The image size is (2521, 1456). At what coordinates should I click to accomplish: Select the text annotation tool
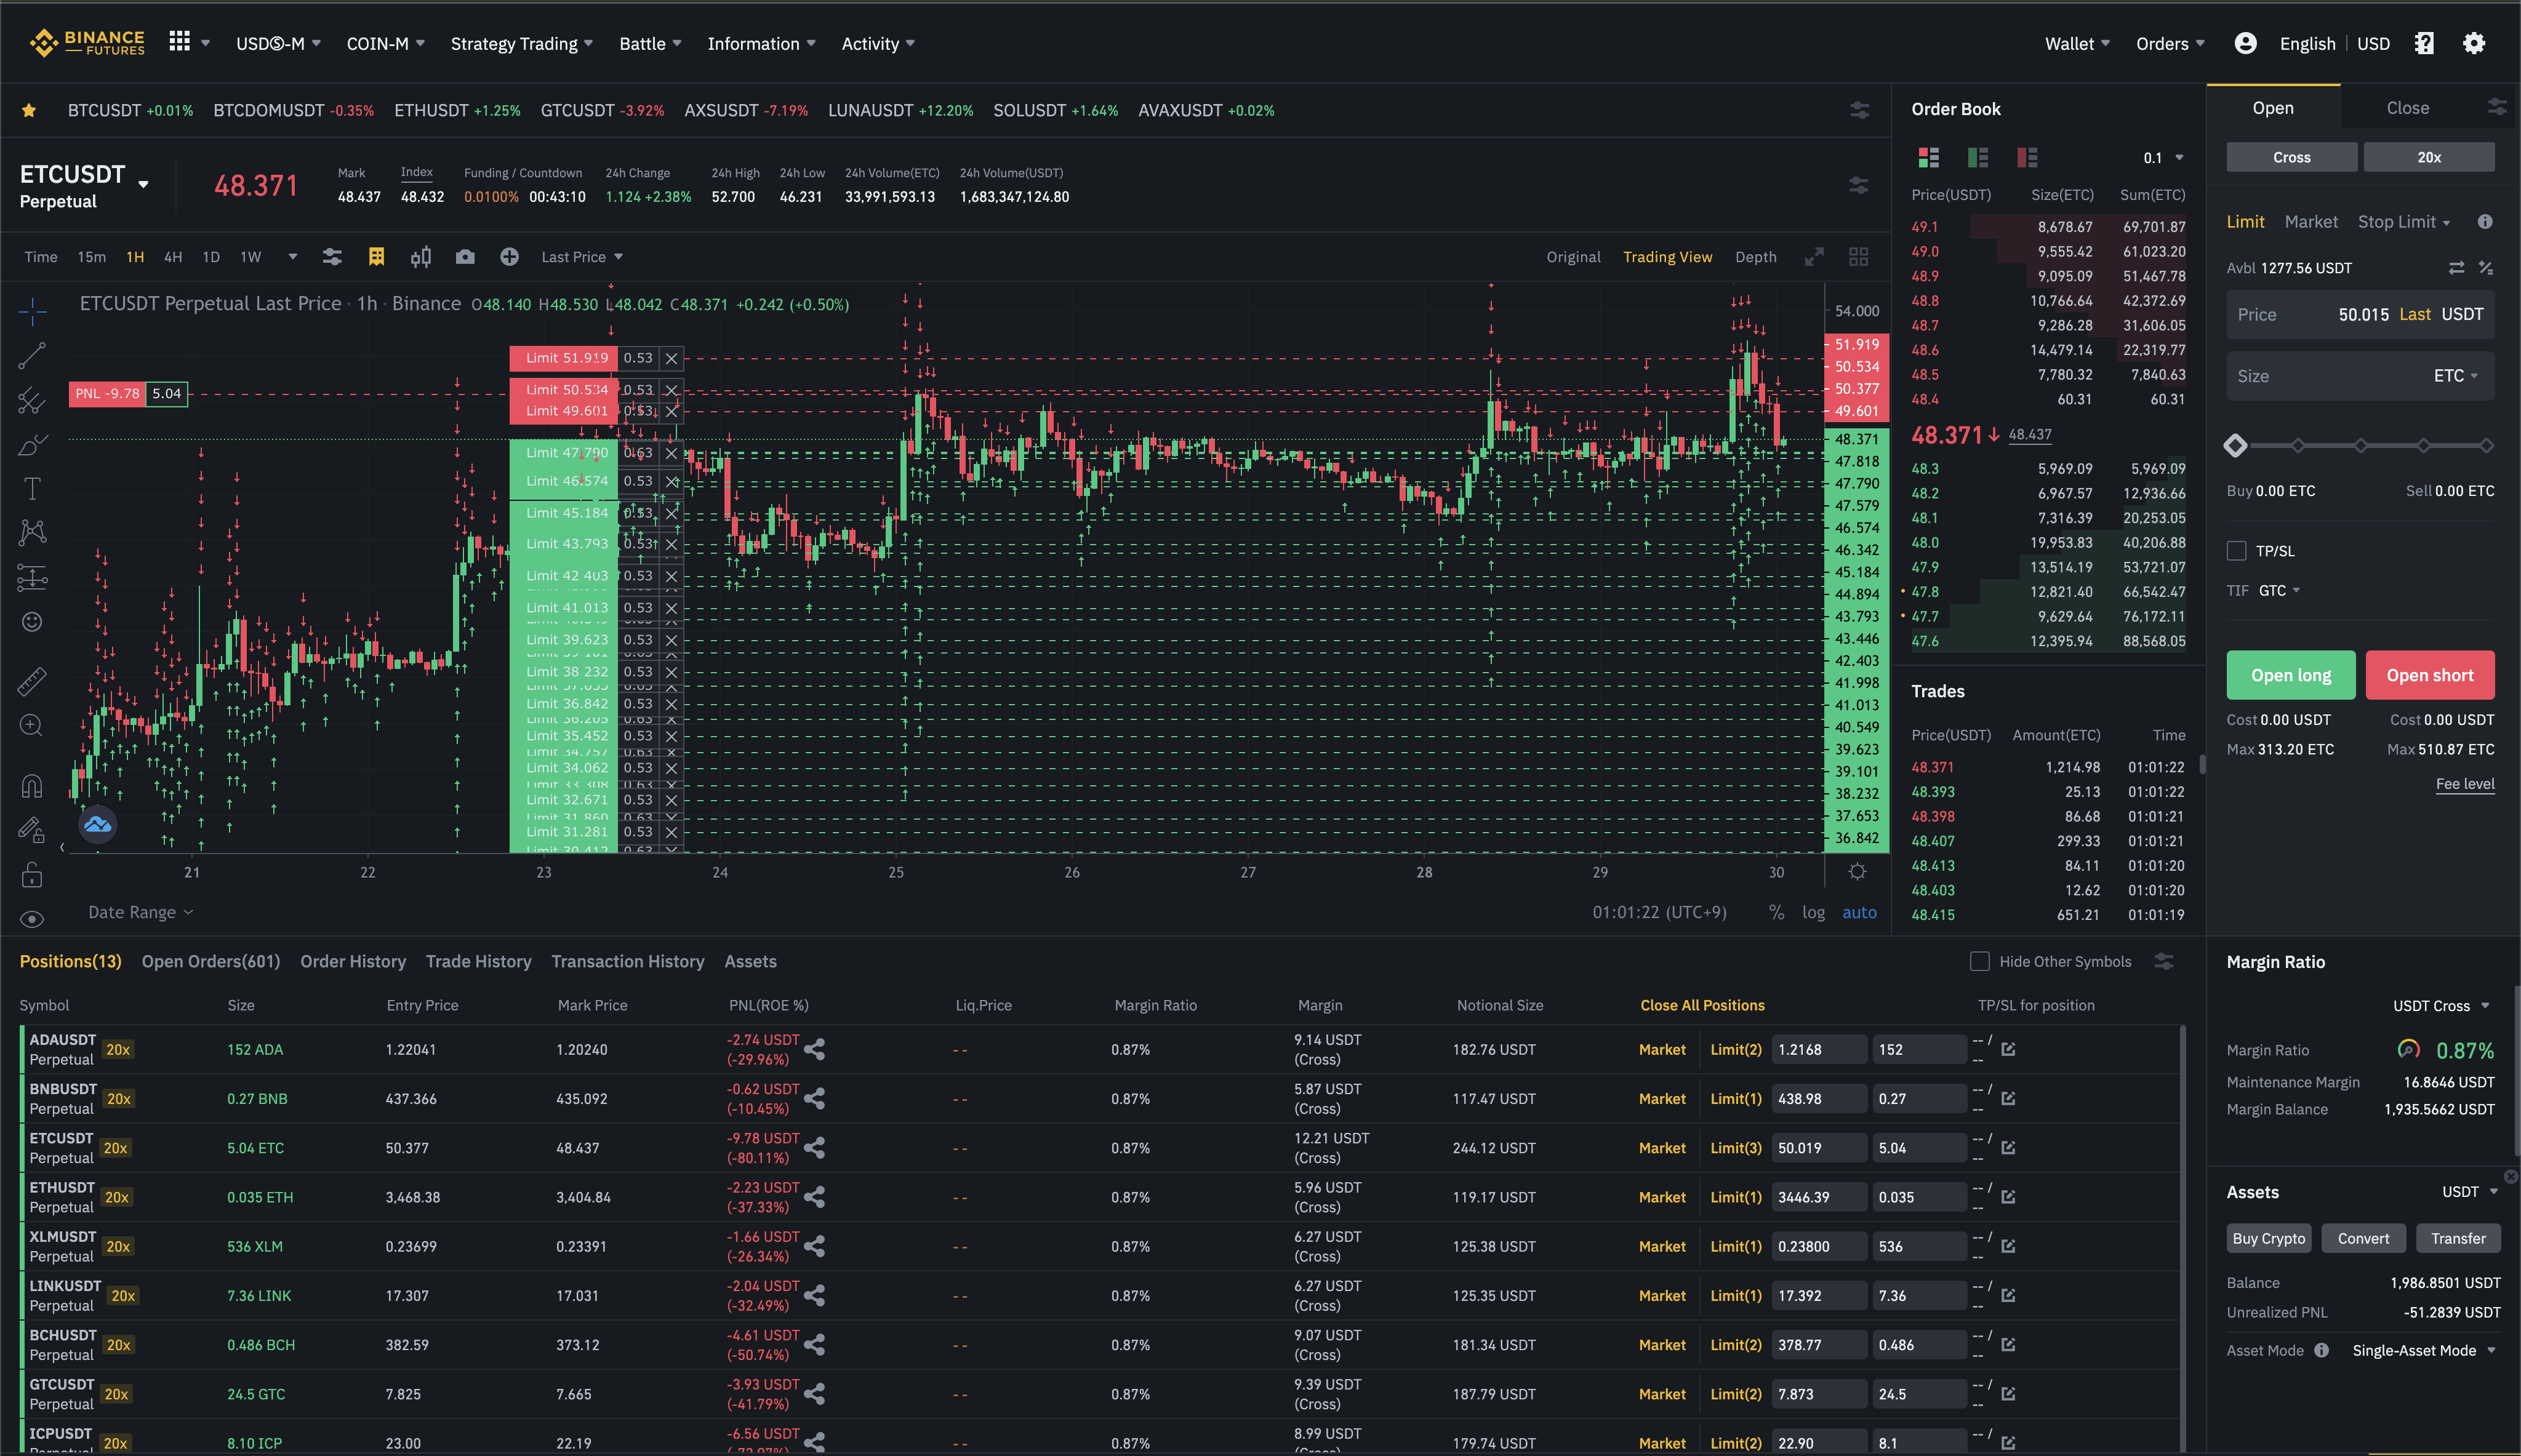pyautogui.click(x=32, y=488)
